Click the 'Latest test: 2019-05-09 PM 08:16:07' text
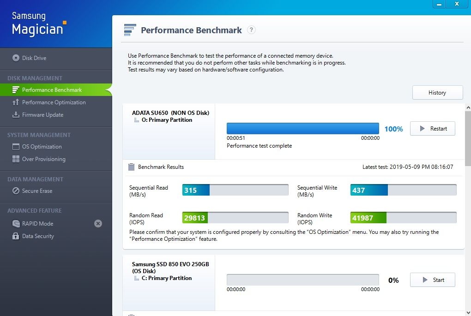Image resolution: width=471 pixels, height=316 pixels. pyautogui.click(x=408, y=167)
